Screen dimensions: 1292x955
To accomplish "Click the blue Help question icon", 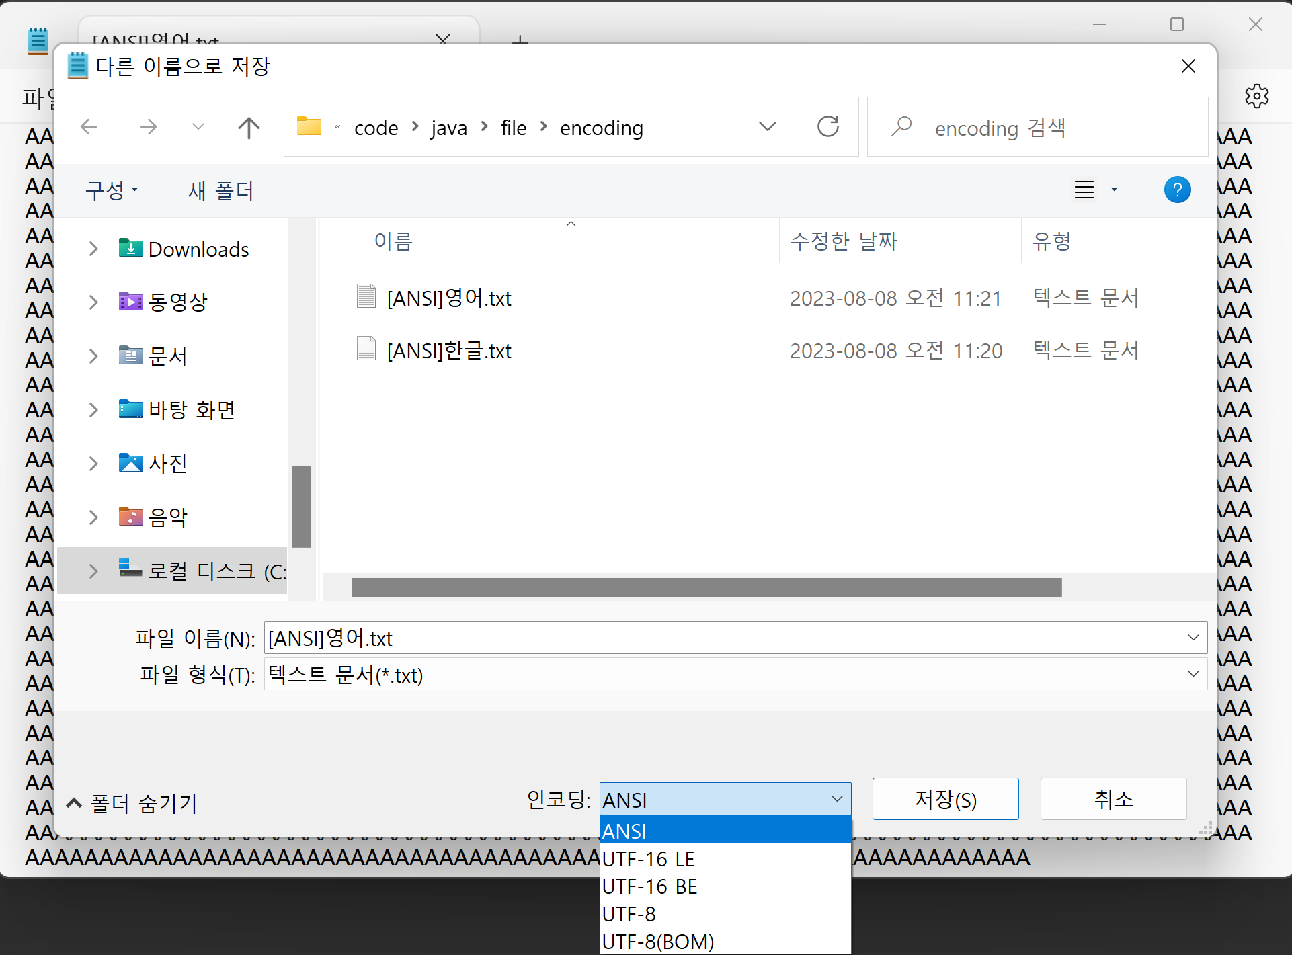I will [1176, 190].
